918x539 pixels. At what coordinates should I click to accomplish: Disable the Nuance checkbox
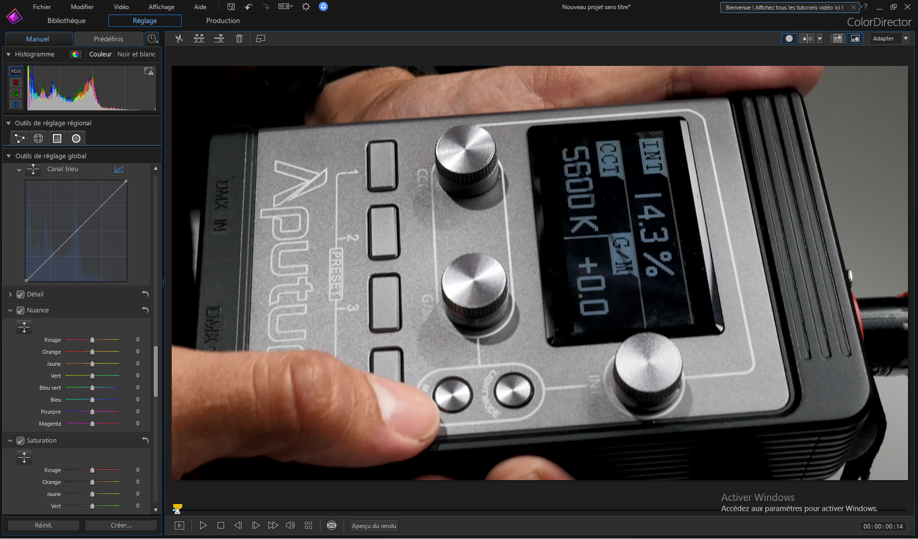point(20,310)
